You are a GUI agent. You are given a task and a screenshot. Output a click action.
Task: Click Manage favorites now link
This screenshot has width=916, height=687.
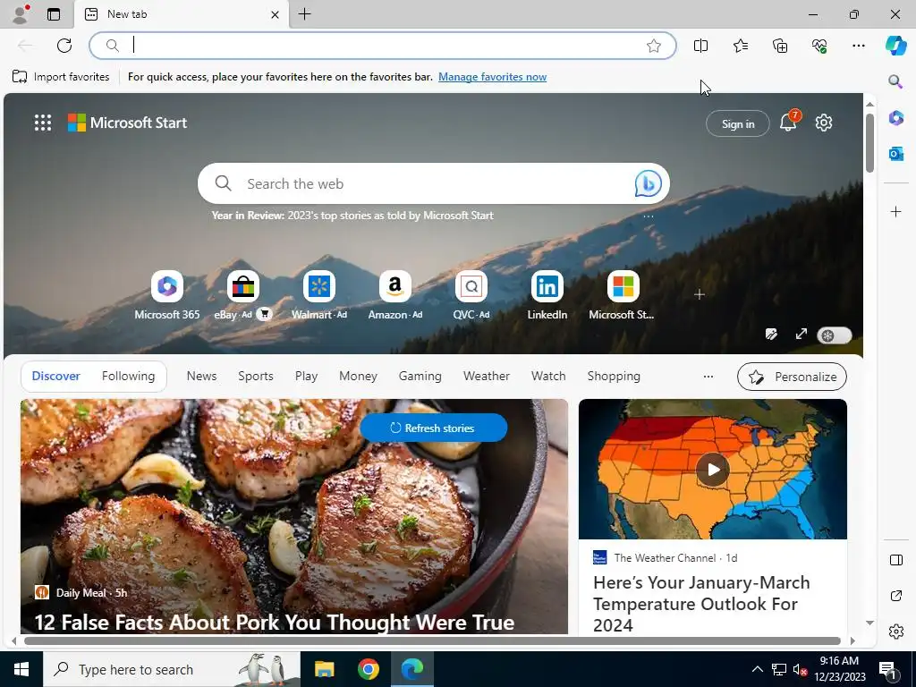493,77
